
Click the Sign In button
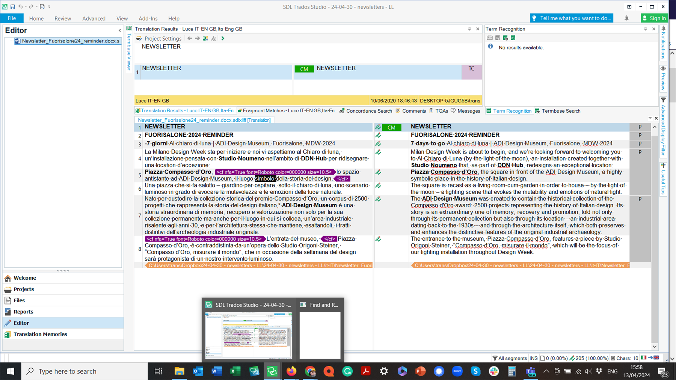654,18
